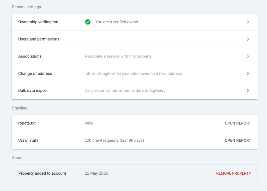
Task: Click 'Daily export of performance data to BigQuery'
Action: click(x=125, y=90)
